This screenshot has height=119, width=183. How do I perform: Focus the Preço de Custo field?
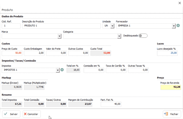coord(12,53)
